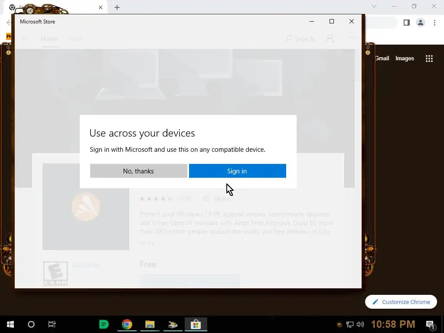Click Customize Chrome button
444x333 pixels.
click(x=401, y=302)
